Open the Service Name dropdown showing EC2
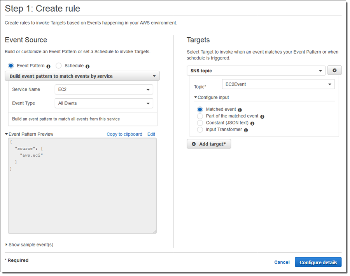The width and height of the screenshot is (350, 276). [x=104, y=89]
